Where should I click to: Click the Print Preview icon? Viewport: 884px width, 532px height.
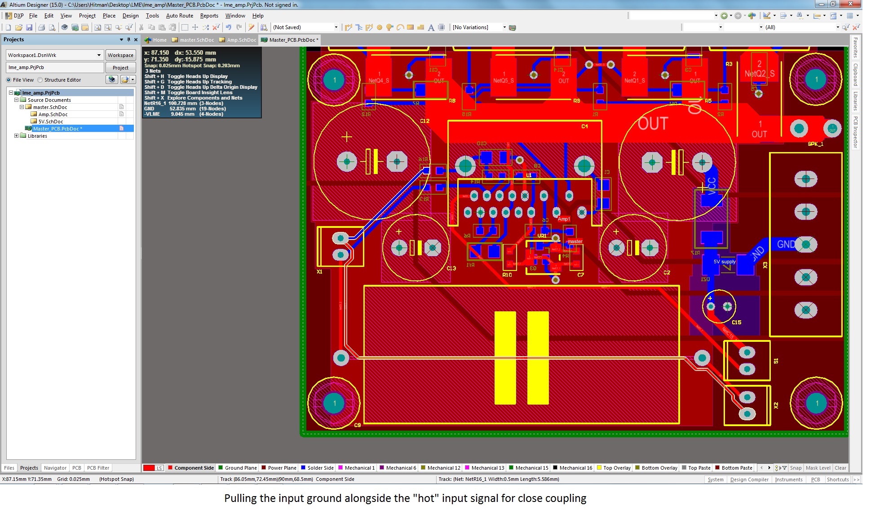tap(52, 27)
